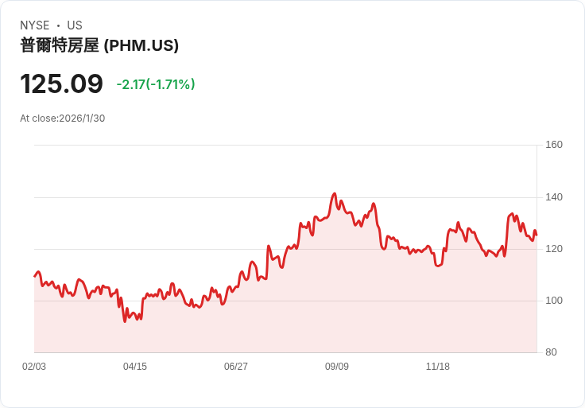Click the At close:2026/1/30 date text
This screenshot has height=408, width=585.
tap(63, 119)
